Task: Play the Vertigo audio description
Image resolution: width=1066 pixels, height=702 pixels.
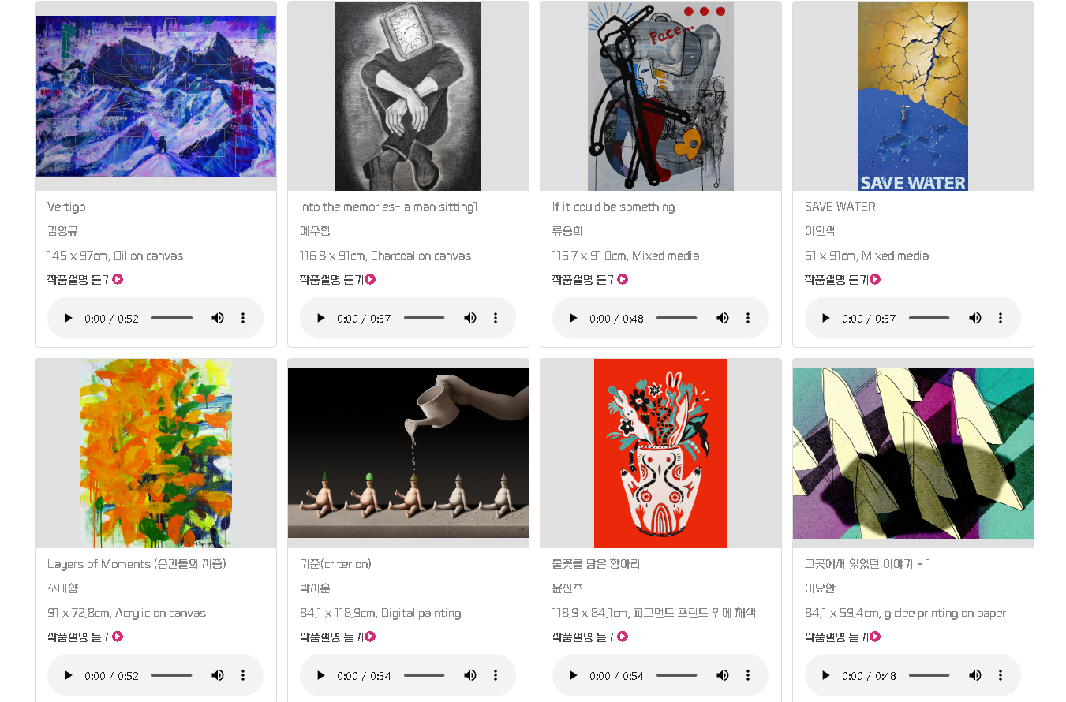Action: pyautogui.click(x=69, y=318)
